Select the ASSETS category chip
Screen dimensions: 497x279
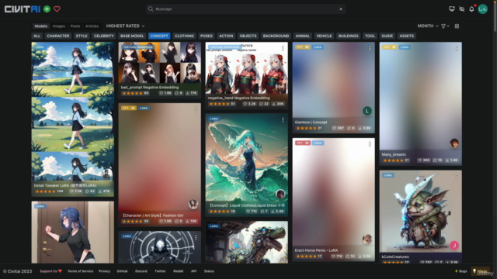[407, 36]
